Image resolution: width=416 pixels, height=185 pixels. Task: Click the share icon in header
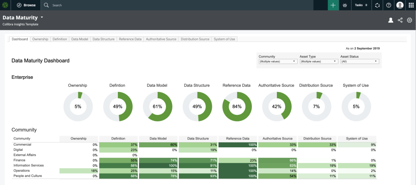click(400, 20)
